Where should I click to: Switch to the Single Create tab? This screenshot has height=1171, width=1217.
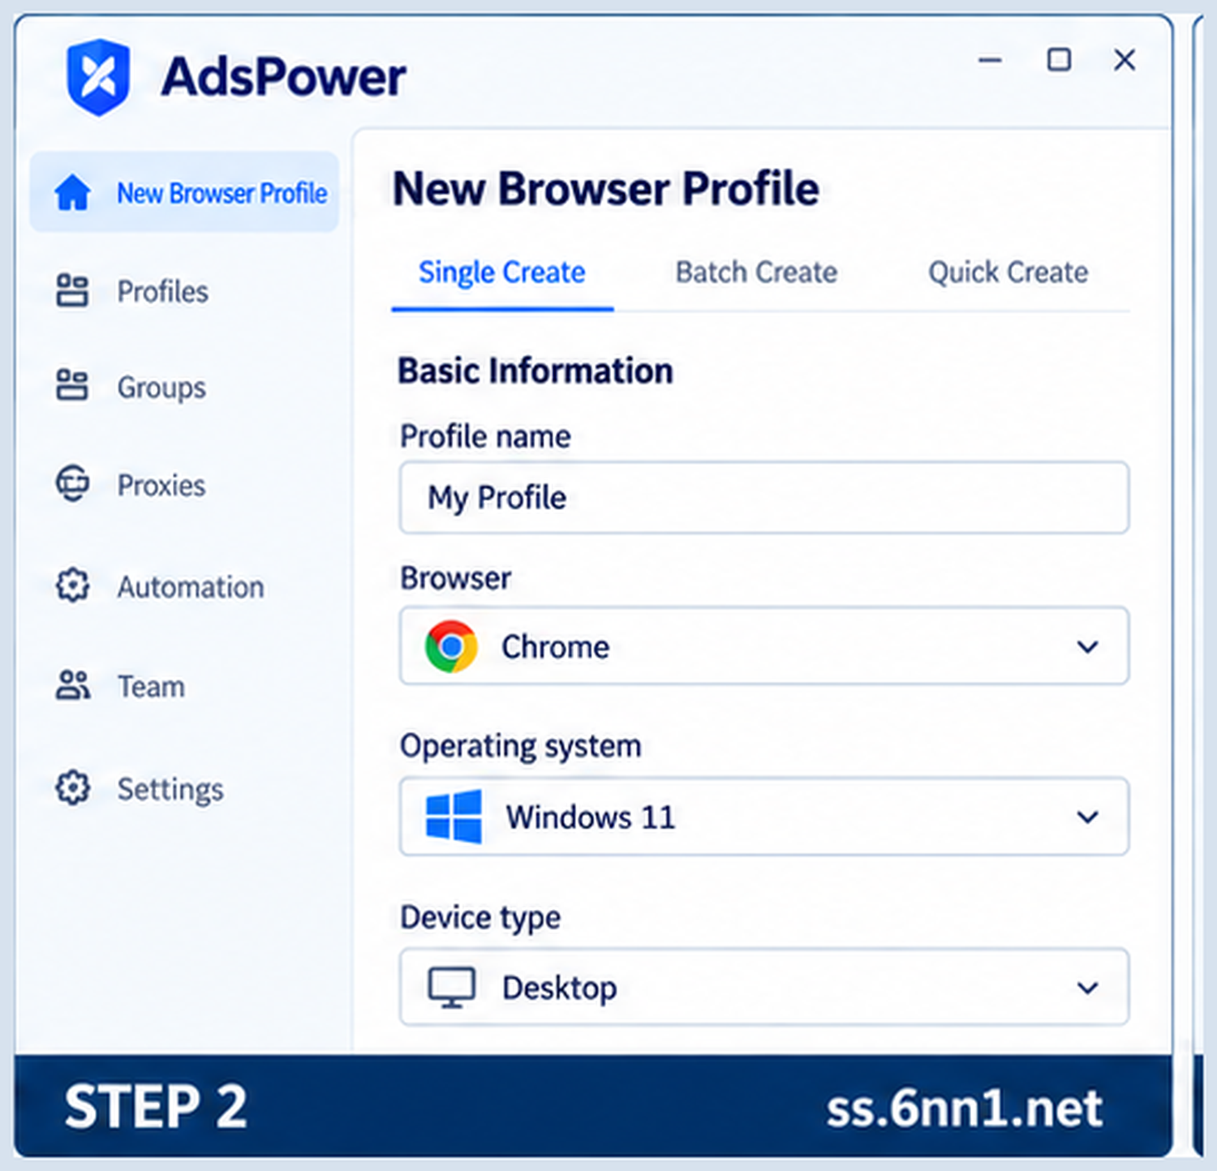tap(501, 272)
